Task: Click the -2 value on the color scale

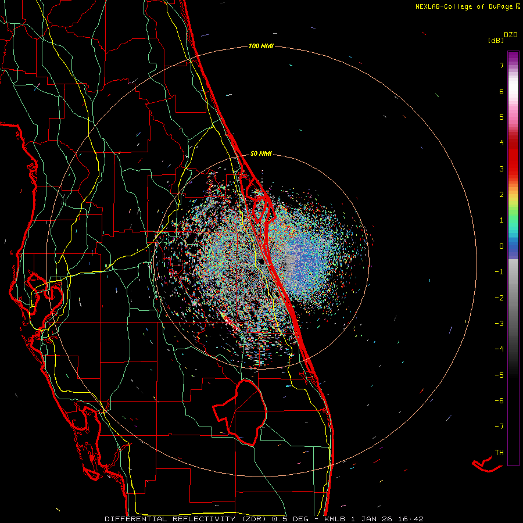Action: click(499, 298)
